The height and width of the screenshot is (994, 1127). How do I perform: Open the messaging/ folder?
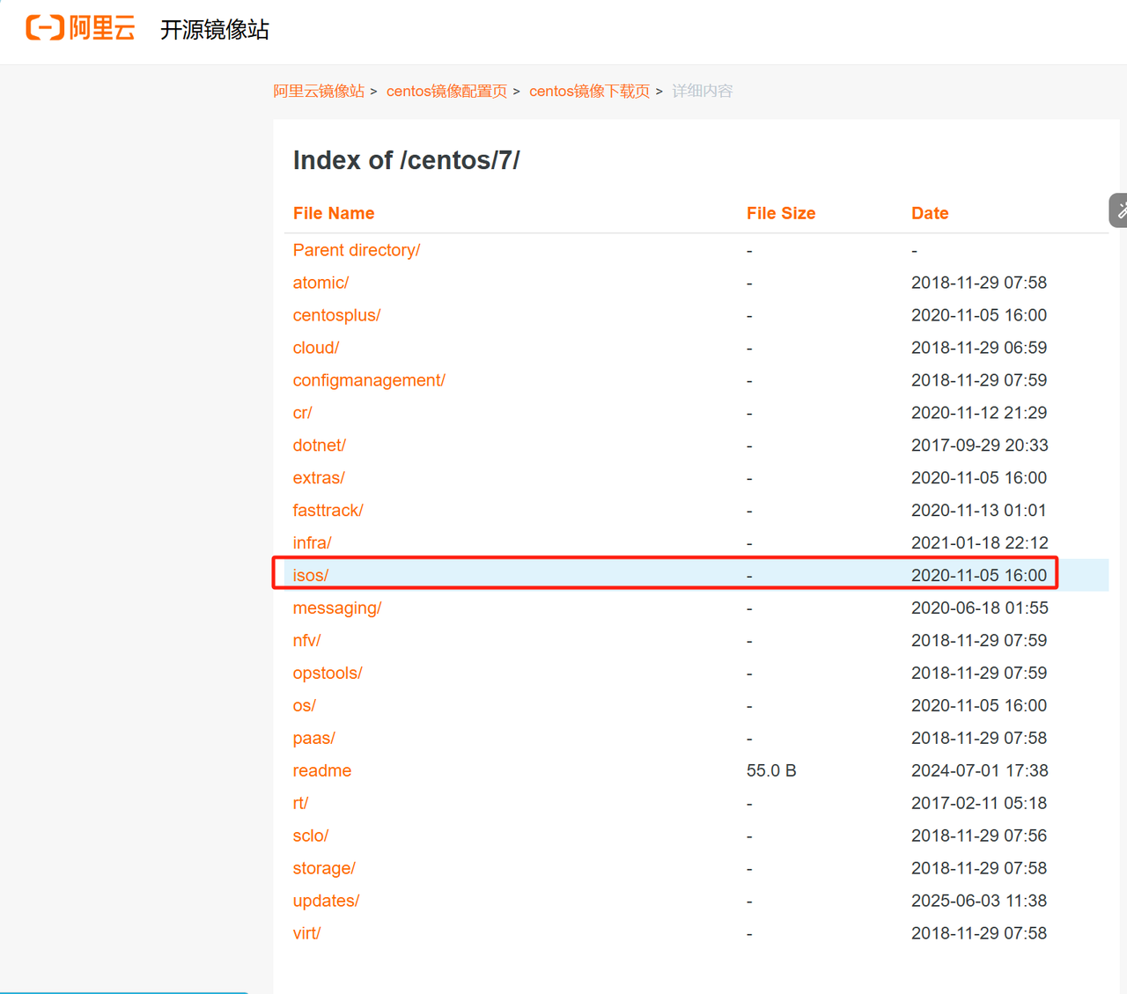coord(337,608)
